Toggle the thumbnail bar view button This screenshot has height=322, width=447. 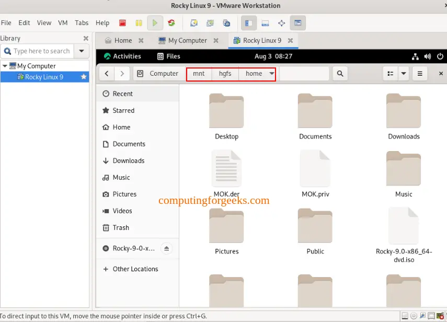265,23
